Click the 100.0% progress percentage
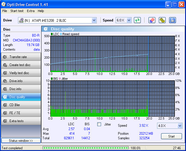This screenshot has width=186, height=151. 136,148
